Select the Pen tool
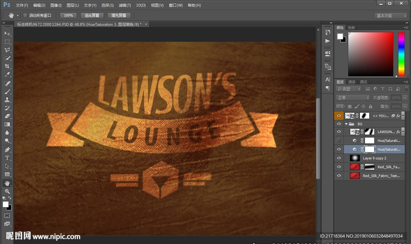The image size is (411, 244). (7, 150)
